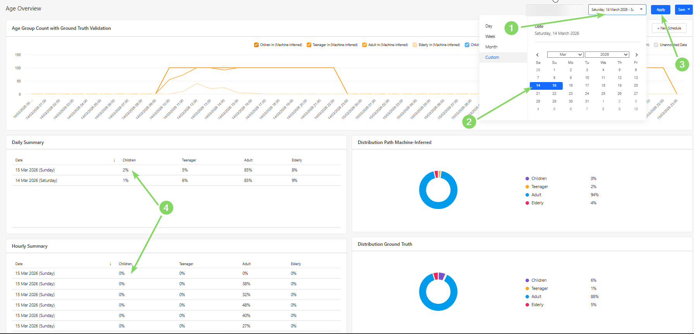
Task: Sort Hourly Summary by Date arrow
Action: 110,264
